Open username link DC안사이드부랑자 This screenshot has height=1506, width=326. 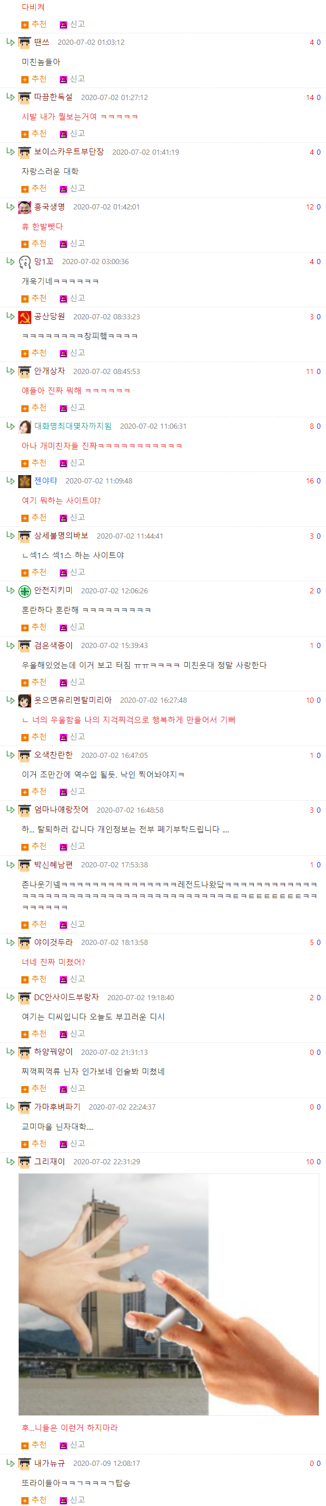pos(67,998)
